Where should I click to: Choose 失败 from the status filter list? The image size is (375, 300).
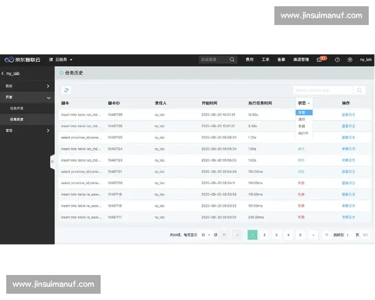point(301,126)
